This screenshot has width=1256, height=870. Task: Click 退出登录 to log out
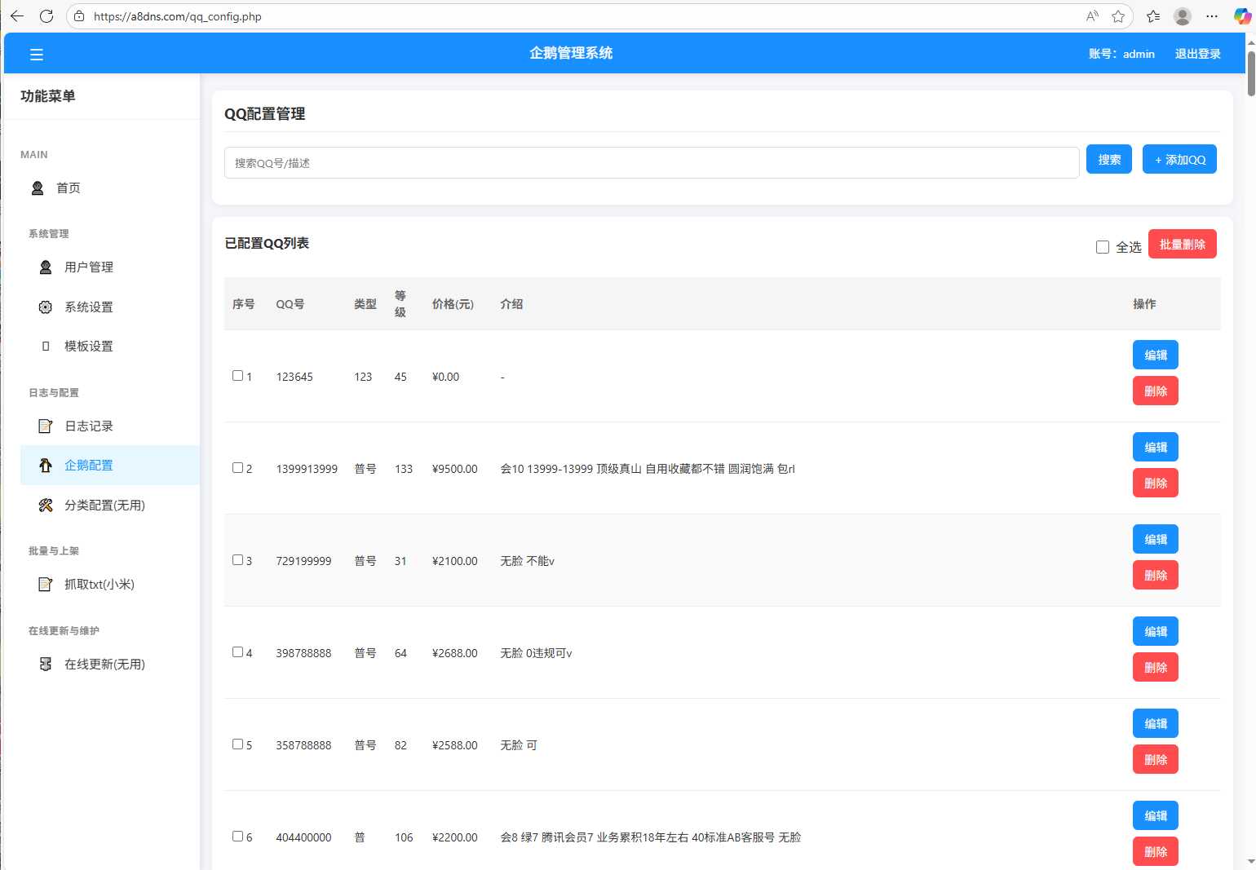click(1196, 54)
